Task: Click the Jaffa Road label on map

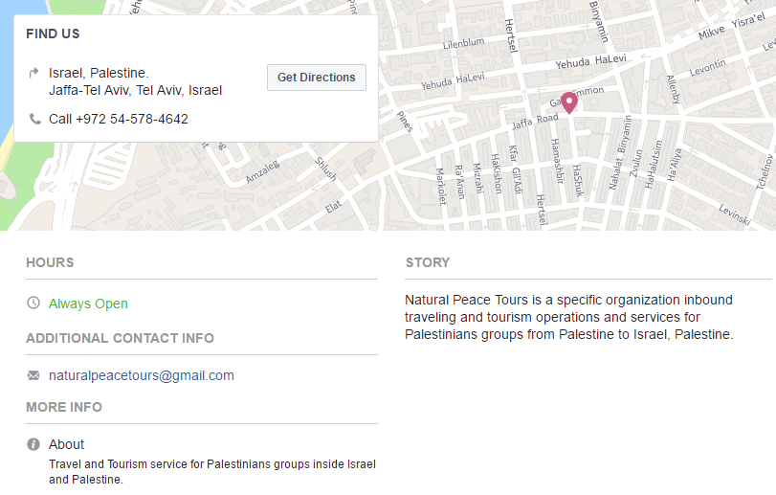Action: (x=535, y=121)
